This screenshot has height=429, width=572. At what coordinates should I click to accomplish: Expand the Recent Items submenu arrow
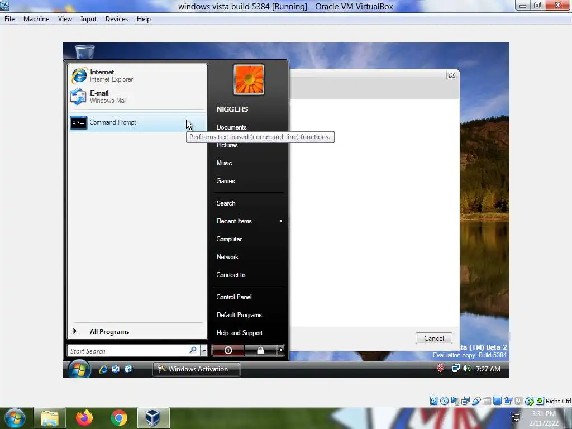coord(280,221)
